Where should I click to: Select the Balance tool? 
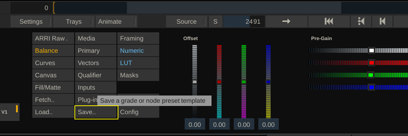[x=53, y=51]
